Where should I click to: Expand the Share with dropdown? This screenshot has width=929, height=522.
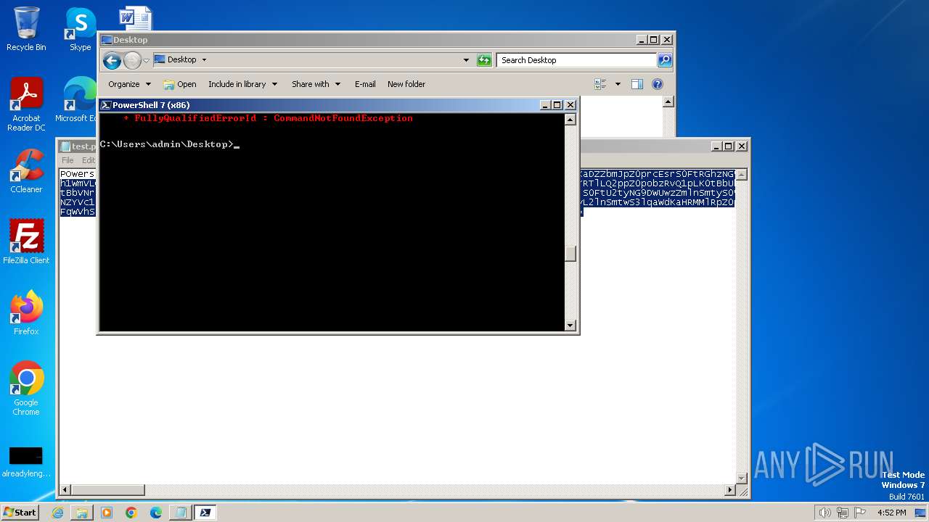[316, 84]
